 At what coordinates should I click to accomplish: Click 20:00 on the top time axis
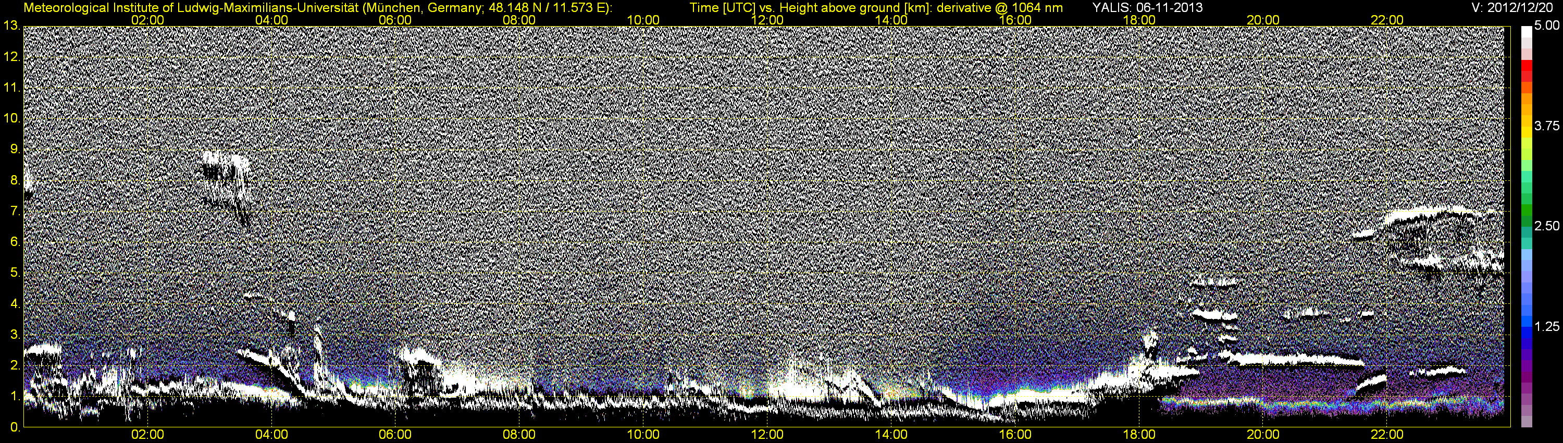click(x=1263, y=20)
